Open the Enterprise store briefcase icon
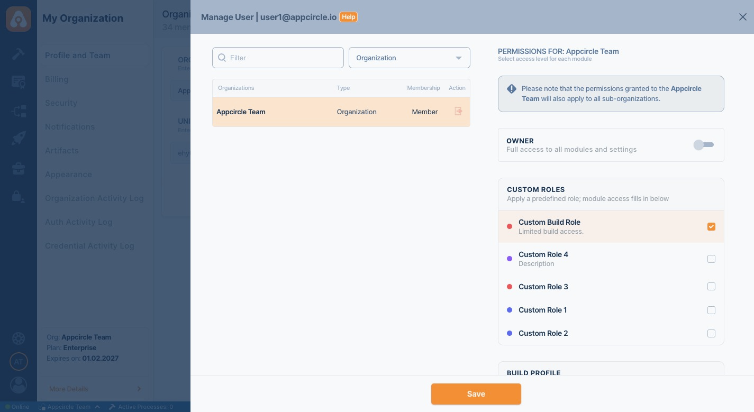Viewport: 754px width, 412px height. (19, 169)
